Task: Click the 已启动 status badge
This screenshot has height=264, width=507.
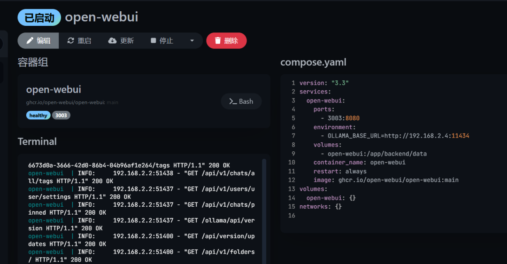Action: coord(39,17)
